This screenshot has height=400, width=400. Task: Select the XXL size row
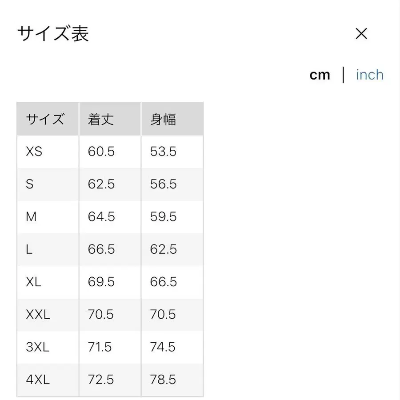[x=48, y=314]
